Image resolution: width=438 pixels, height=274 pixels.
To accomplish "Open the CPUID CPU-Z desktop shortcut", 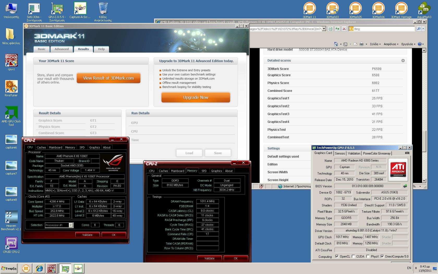I will [x=11, y=245].
